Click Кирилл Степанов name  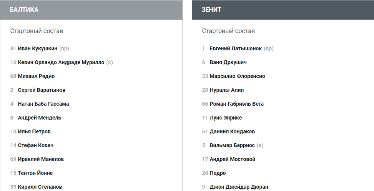pos(40,187)
